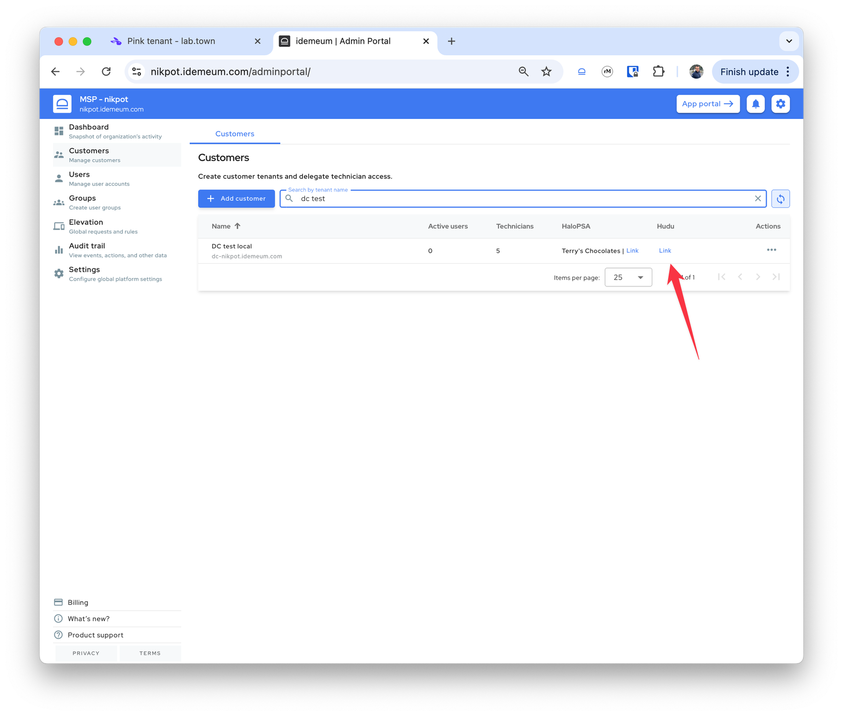Open the tab search dropdown
Screen dimensions: 843x716
pyautogui.click(x=789, y=41)
